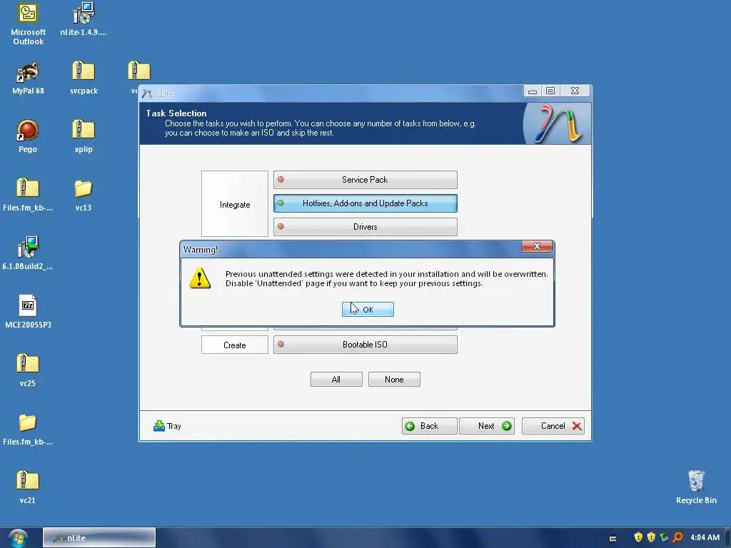Click the nLite window title icon
Image resolution: width=731 pixels, height=548 pixels.
coord(147,93)
